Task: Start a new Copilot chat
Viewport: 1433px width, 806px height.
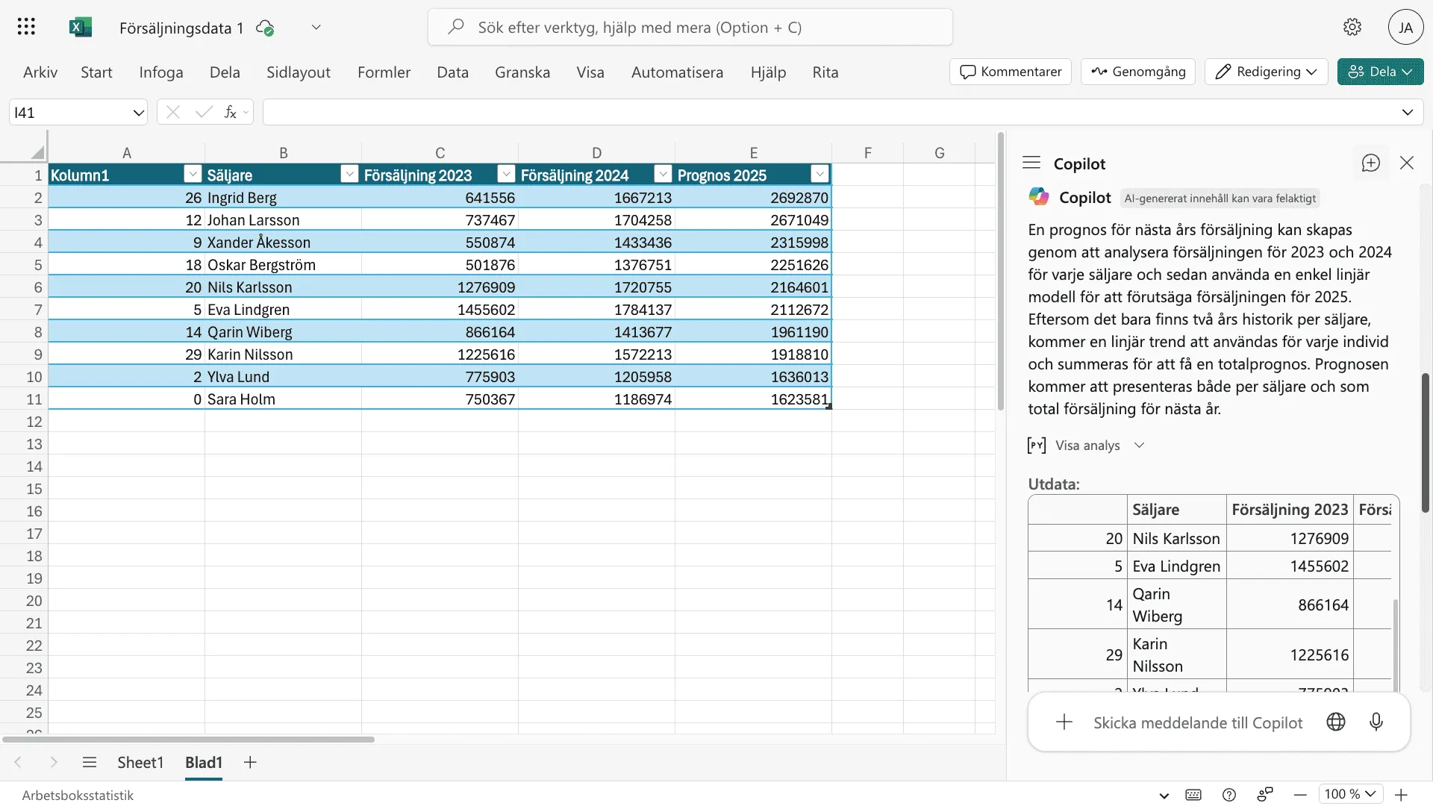Action: 1371,163
